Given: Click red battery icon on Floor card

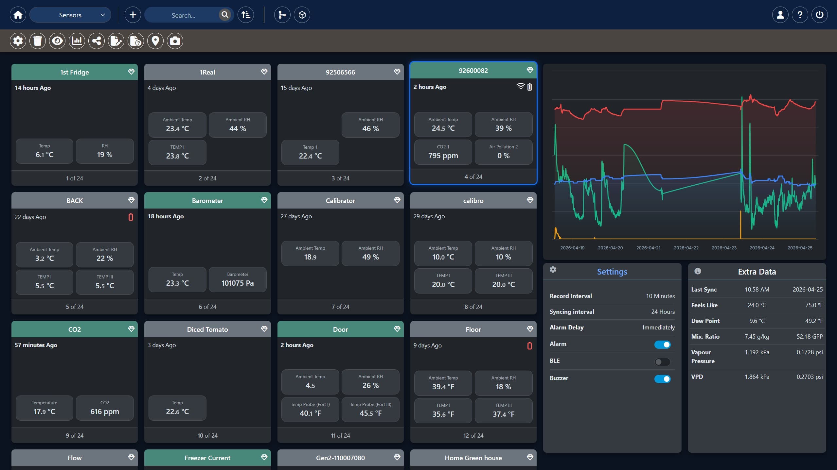Looking at the screenshot, I should [529, 346].
